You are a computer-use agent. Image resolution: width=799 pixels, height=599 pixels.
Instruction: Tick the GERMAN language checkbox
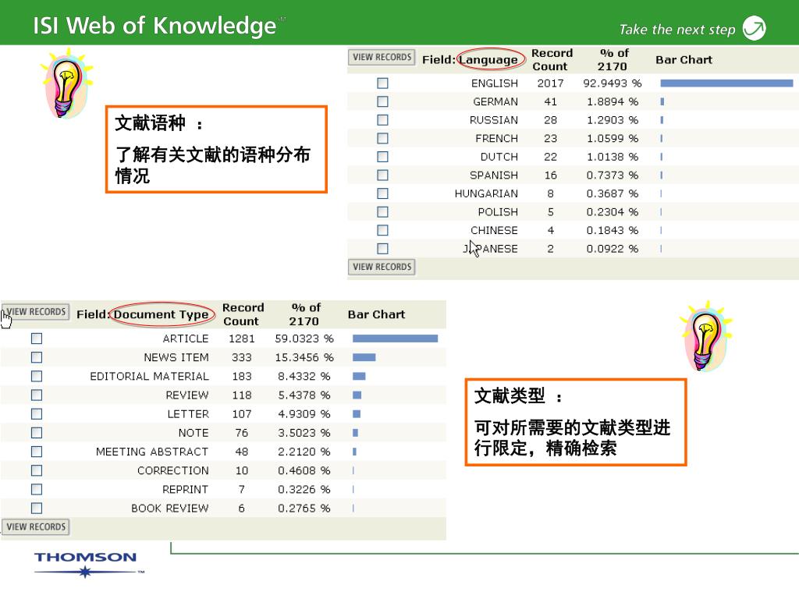click(382, 101)
